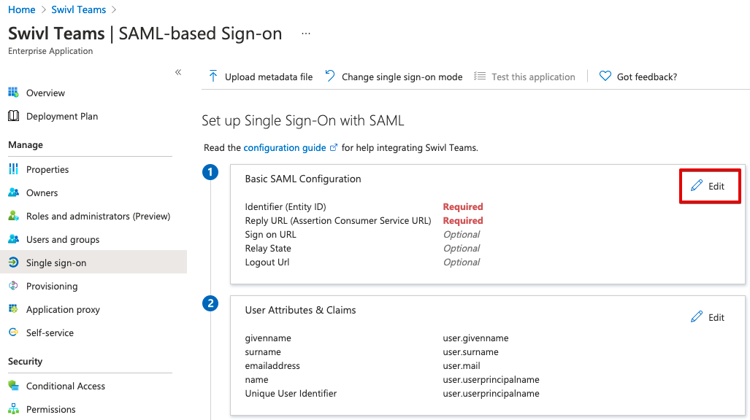Click the Overview grid icon
Image resolution: width=750 pixels, height=420 pixels.
click(13, 92)
